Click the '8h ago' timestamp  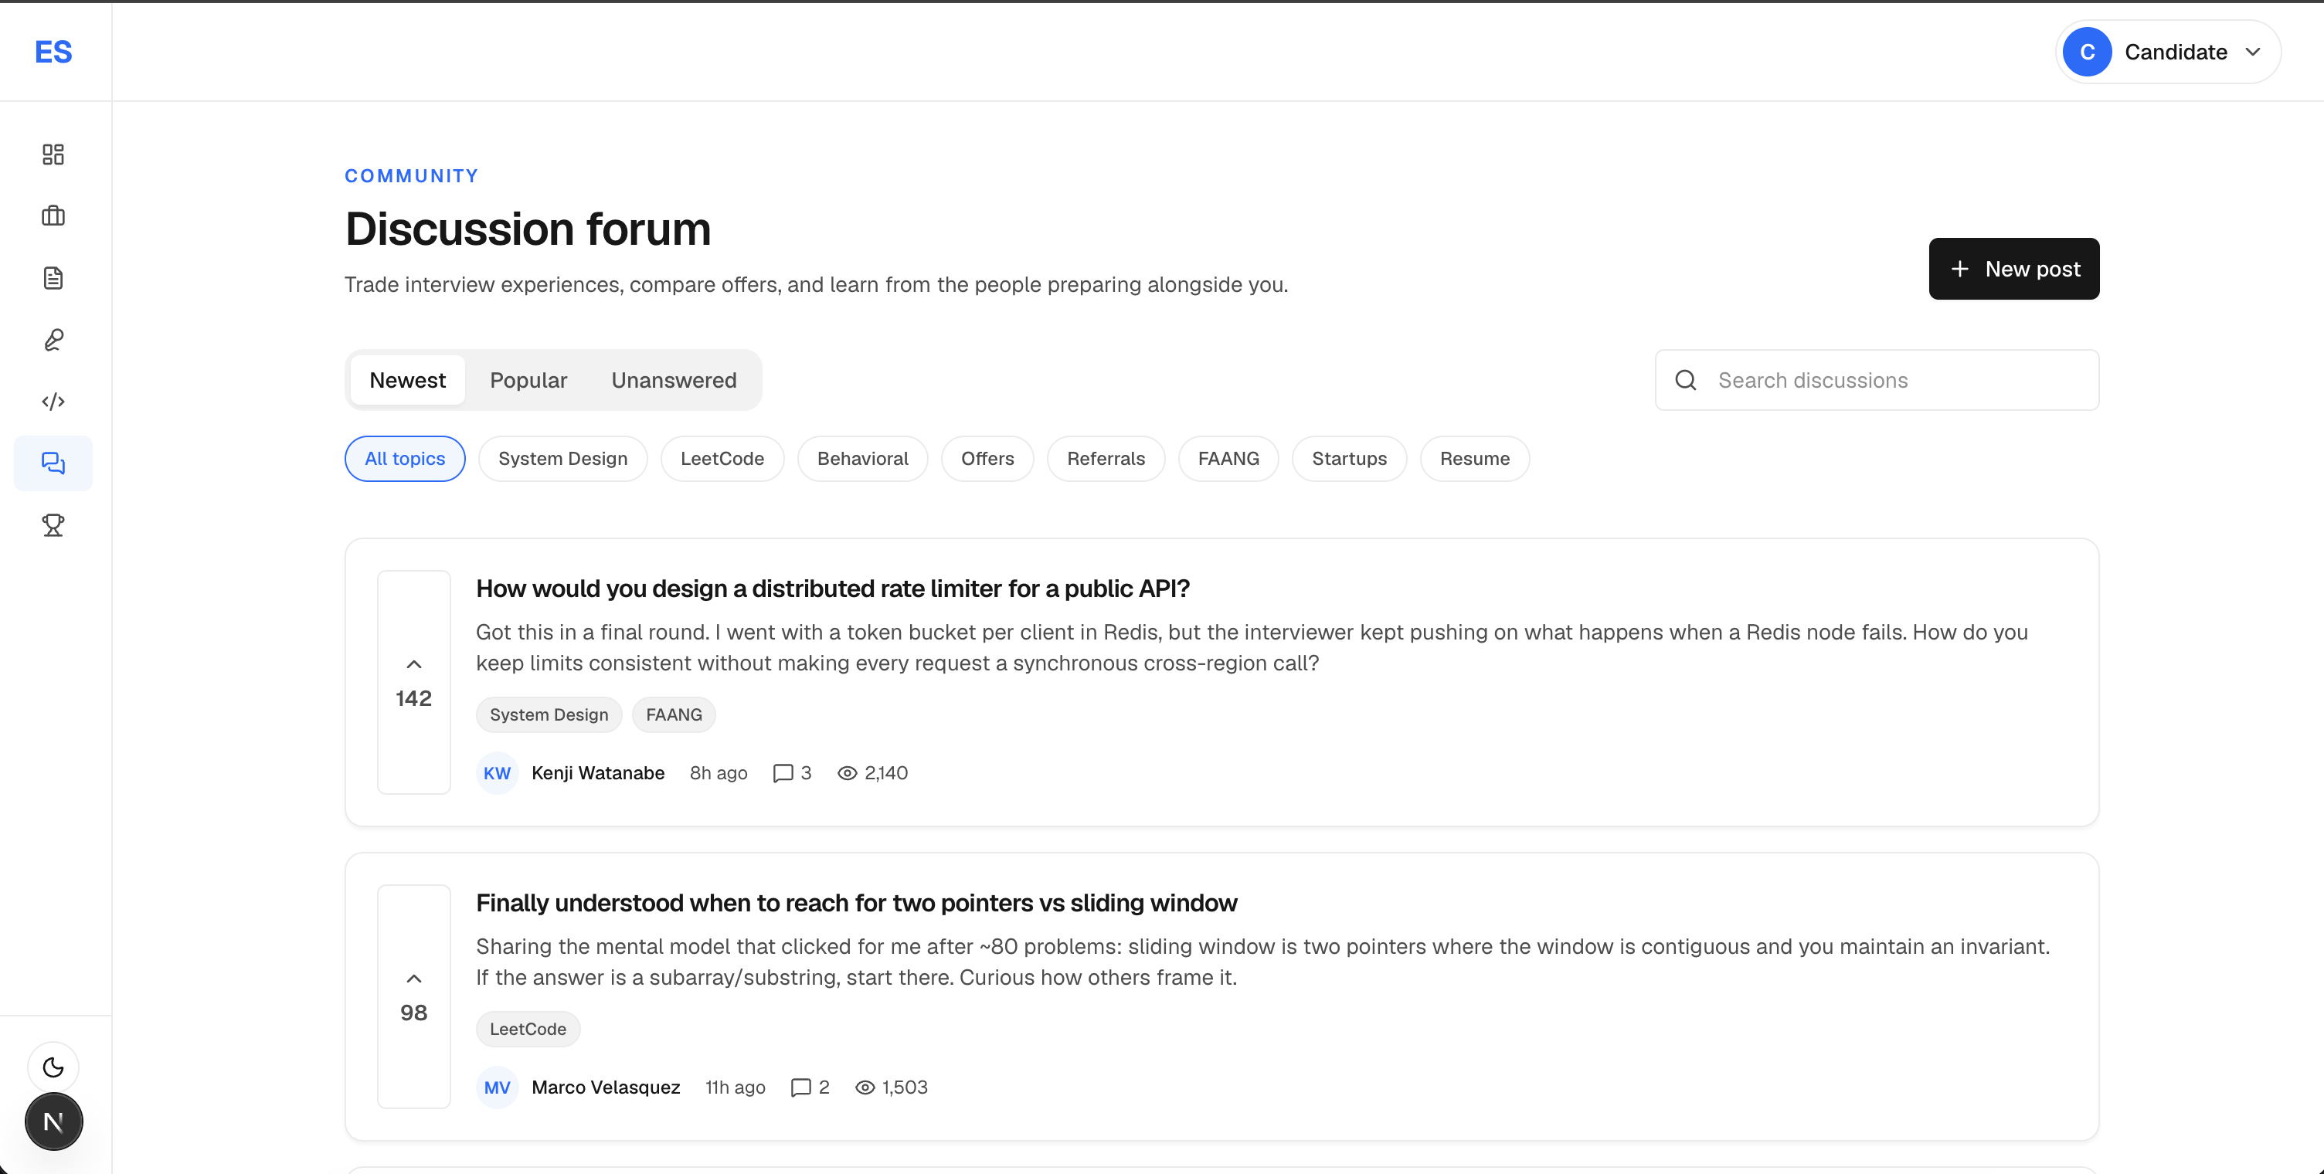pyautogui.click(x=718, y=774)
